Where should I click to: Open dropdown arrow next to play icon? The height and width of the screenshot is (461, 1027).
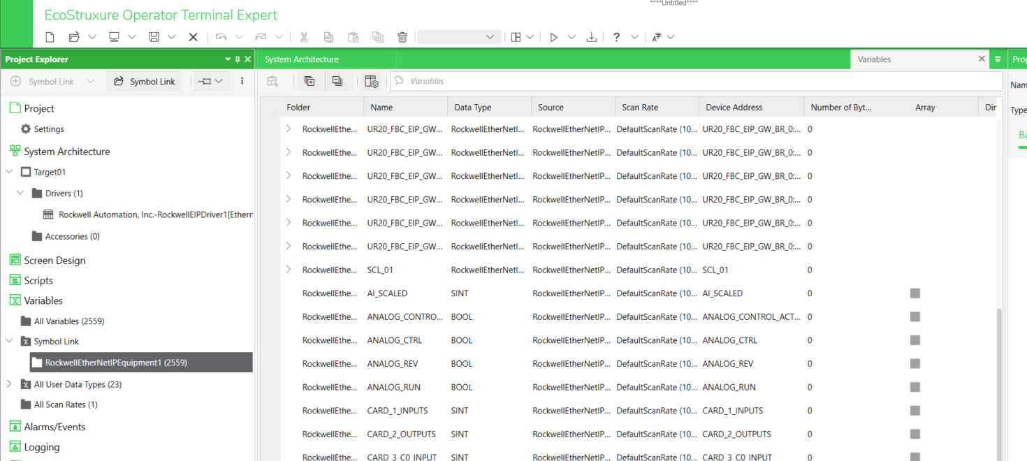coord(571,37)
